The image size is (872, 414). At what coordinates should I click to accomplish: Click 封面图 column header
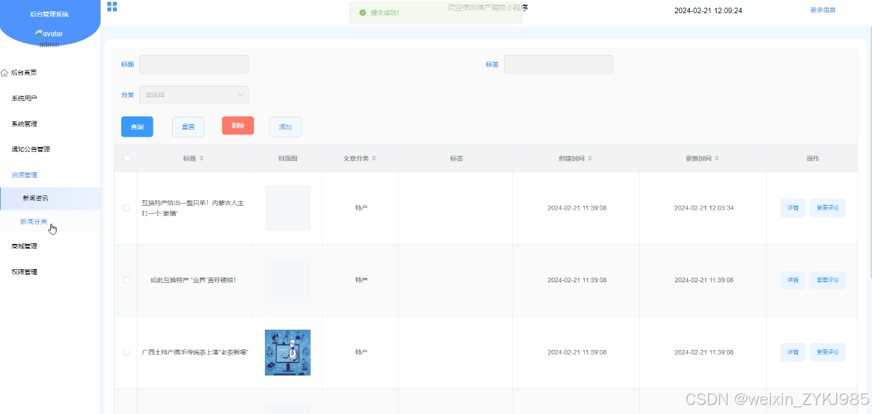click(287, 159)
